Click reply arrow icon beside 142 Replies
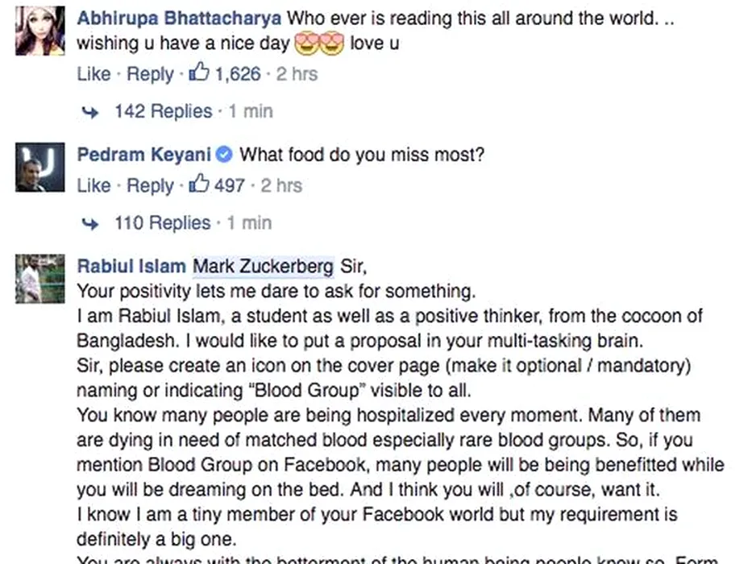The image size is (752, 564). 90,112
